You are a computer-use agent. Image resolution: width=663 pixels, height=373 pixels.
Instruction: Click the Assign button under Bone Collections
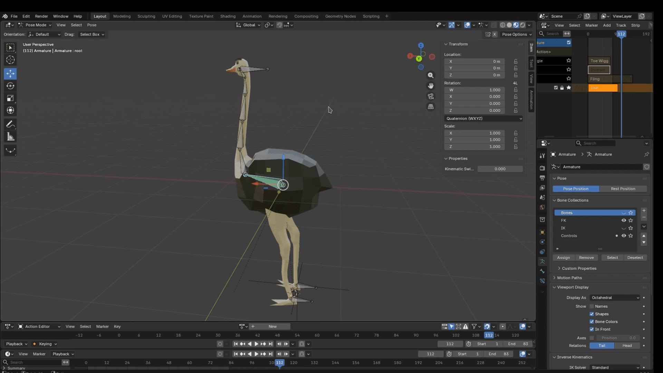coord(564,258)
